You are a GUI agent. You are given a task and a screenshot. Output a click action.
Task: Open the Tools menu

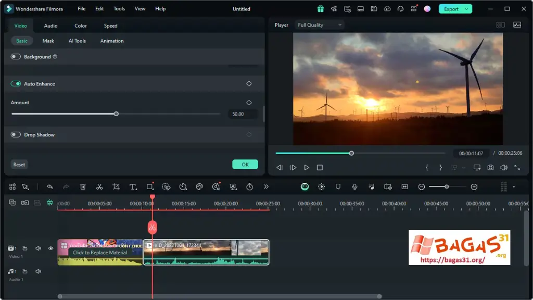coord(119,8)
